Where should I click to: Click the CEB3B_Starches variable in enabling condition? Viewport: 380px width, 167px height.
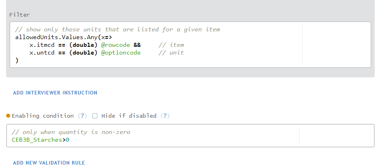point(37,140)
